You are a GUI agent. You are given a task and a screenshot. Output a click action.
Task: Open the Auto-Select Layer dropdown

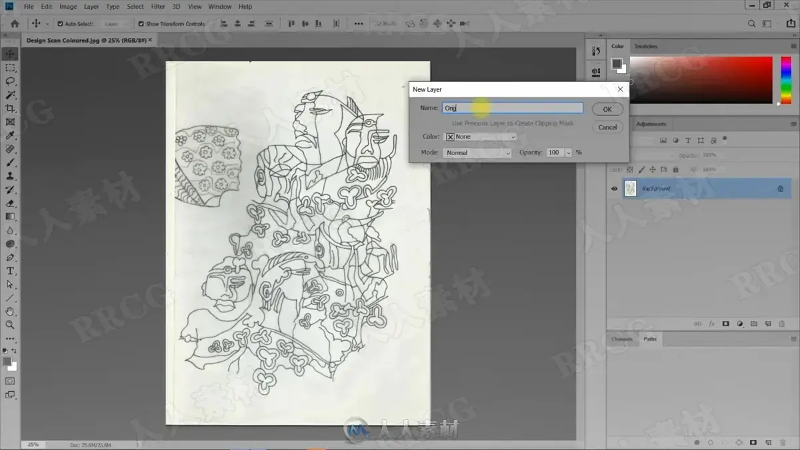tap(117, 24)
